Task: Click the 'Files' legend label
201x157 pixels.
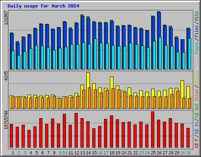Action: pos(197,31)
